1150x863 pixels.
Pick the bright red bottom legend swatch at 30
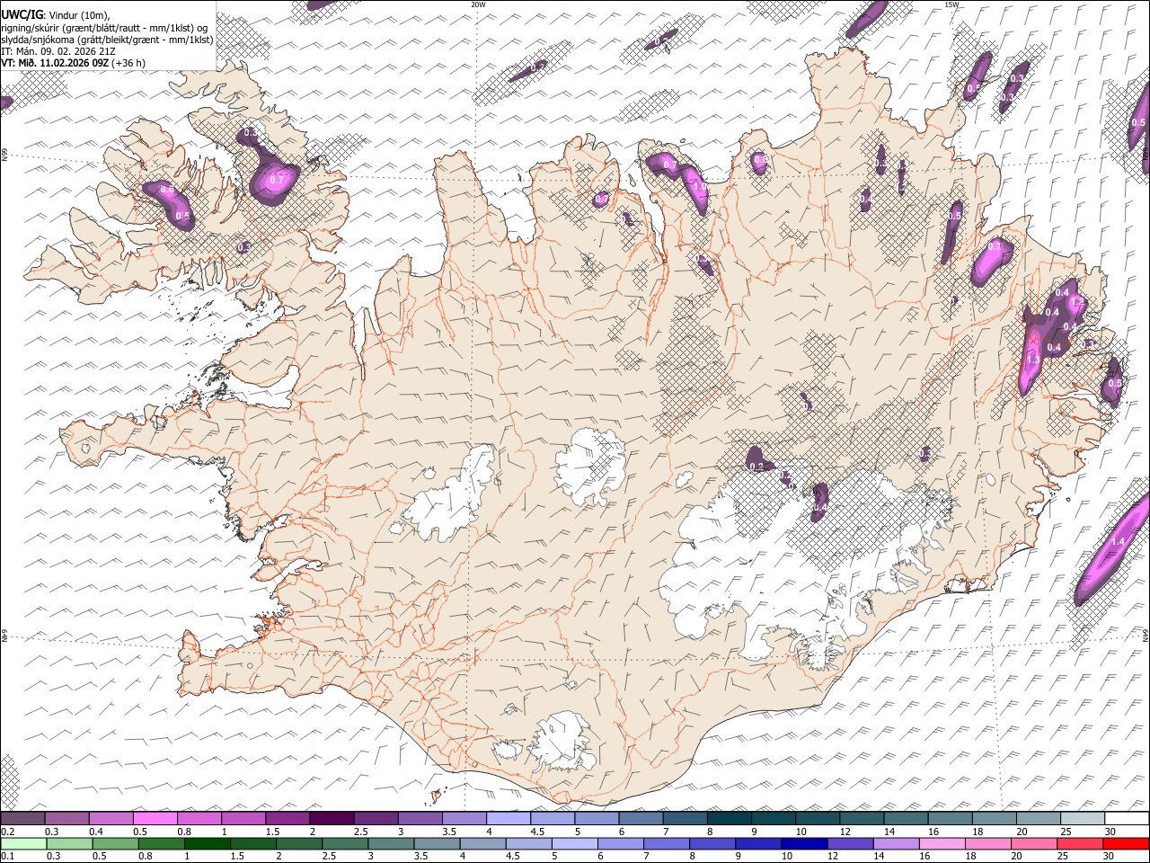[1125, 843]
